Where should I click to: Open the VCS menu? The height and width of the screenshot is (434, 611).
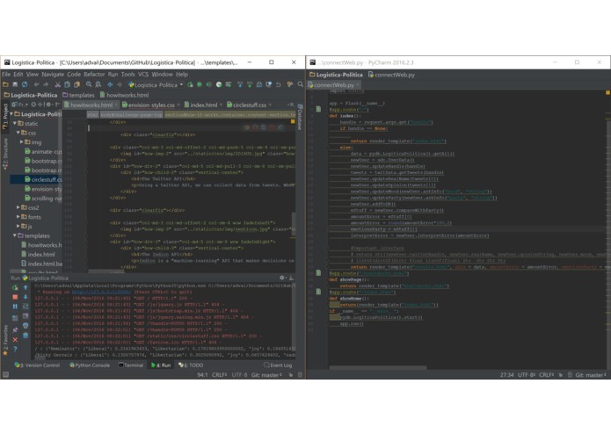pos(143,75)
